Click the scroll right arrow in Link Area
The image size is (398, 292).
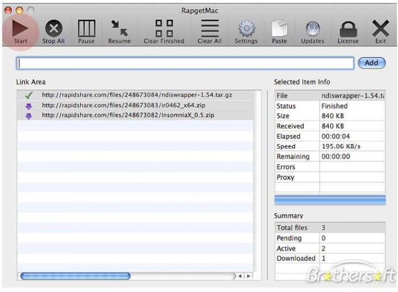248,276
